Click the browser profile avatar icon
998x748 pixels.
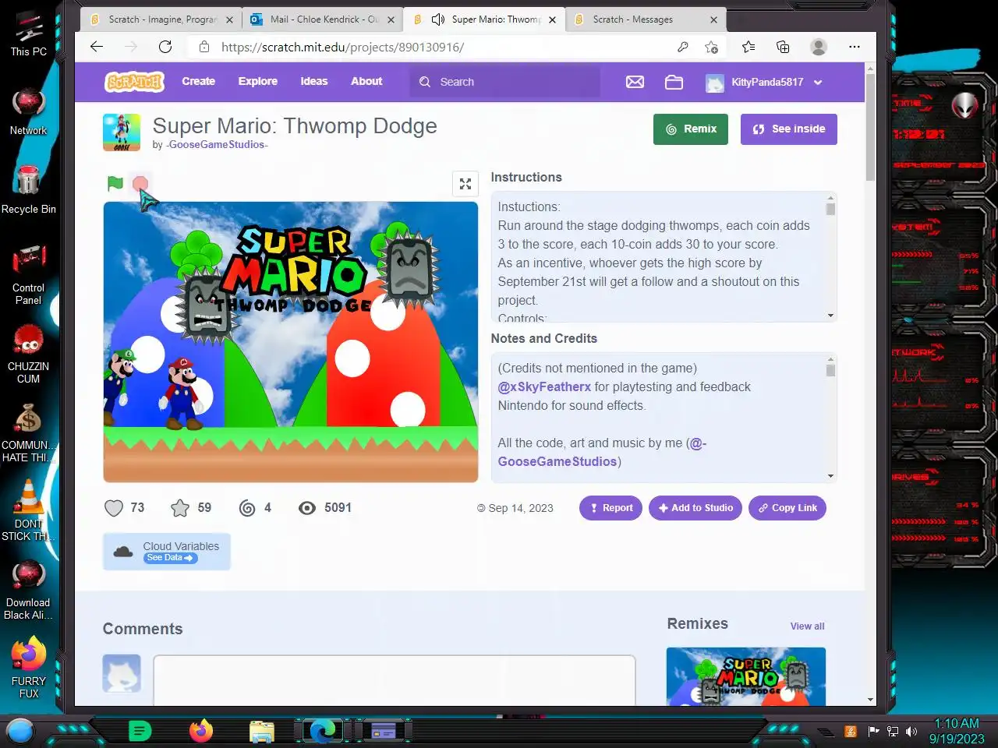point(819,47)
